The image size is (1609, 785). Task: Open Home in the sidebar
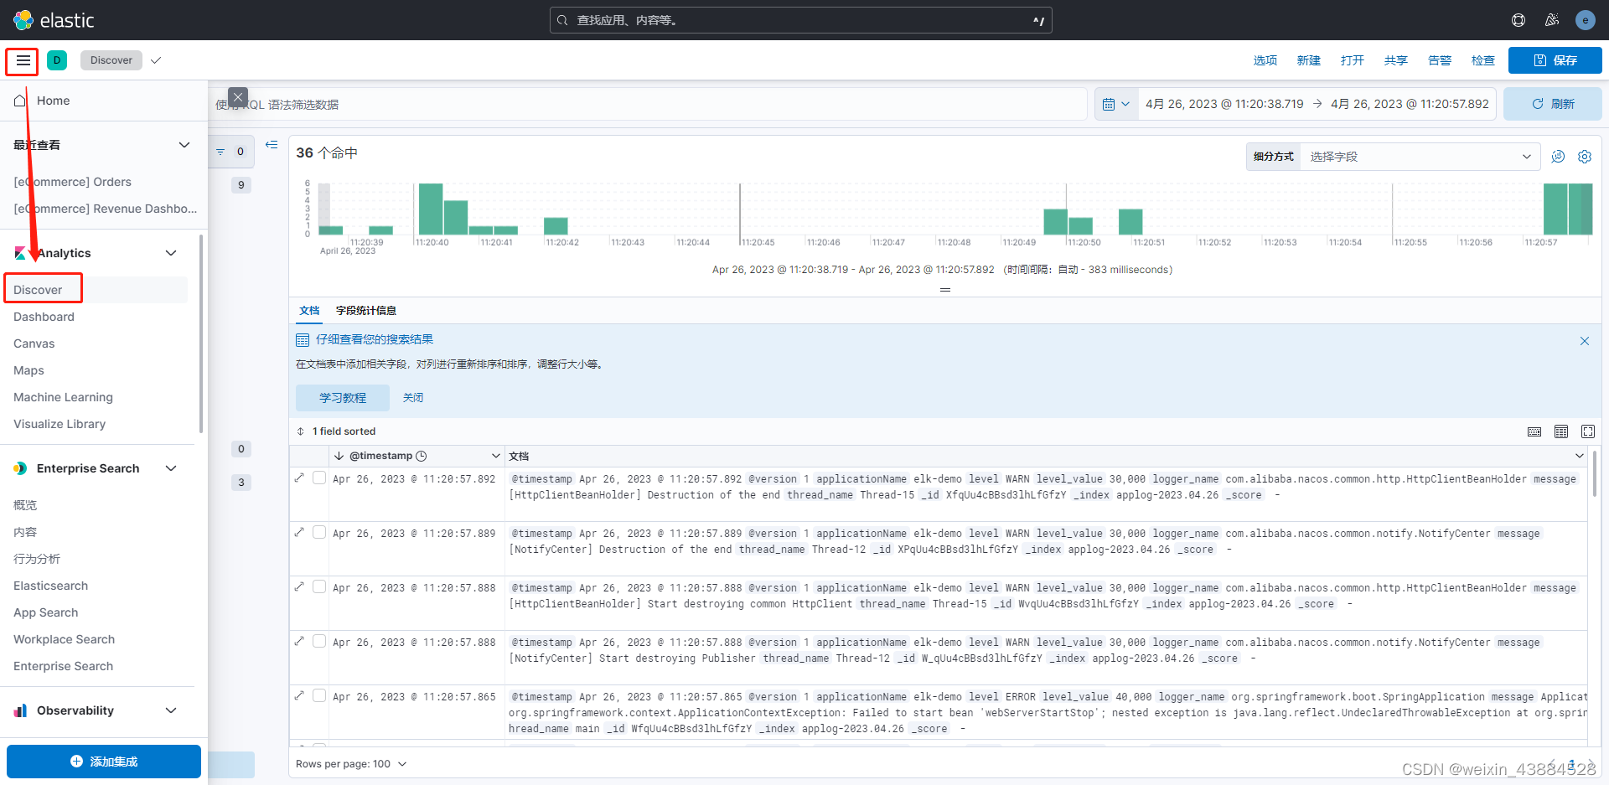point(54,101)
